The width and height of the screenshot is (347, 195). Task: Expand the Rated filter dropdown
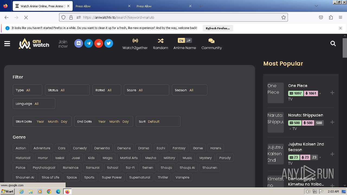click(x=107, y=90)
